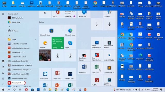The height and width of the screenshot is (92, 165).
Task: Launch the Skype tile
Action: (70, 43)
